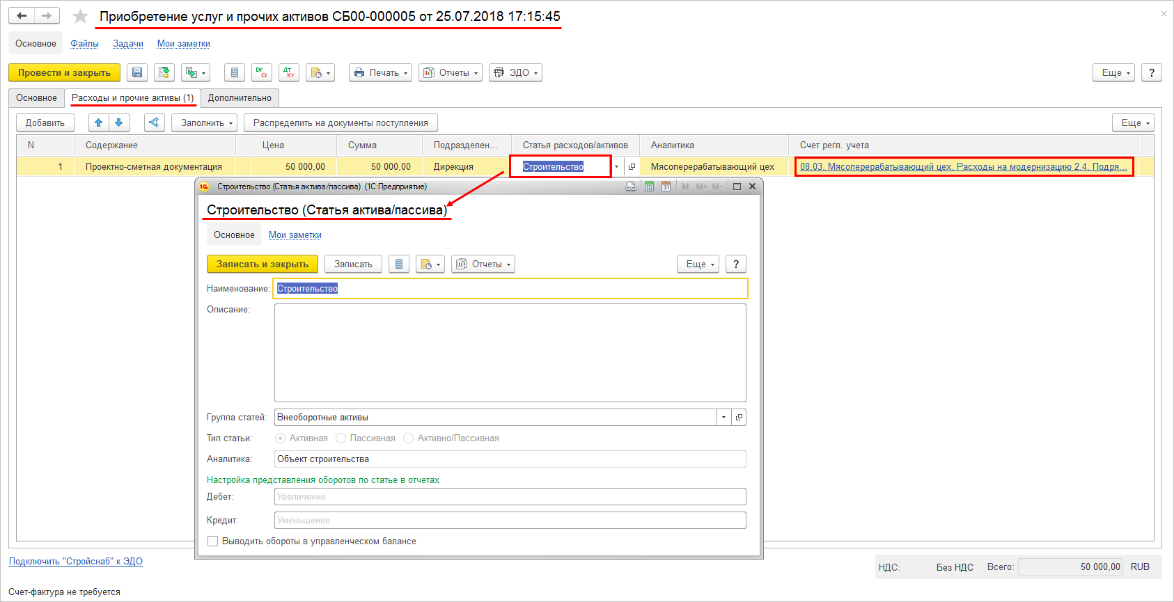Mark document as favorite with the star icon
1174x602 pixels.
tap(81, 16)
